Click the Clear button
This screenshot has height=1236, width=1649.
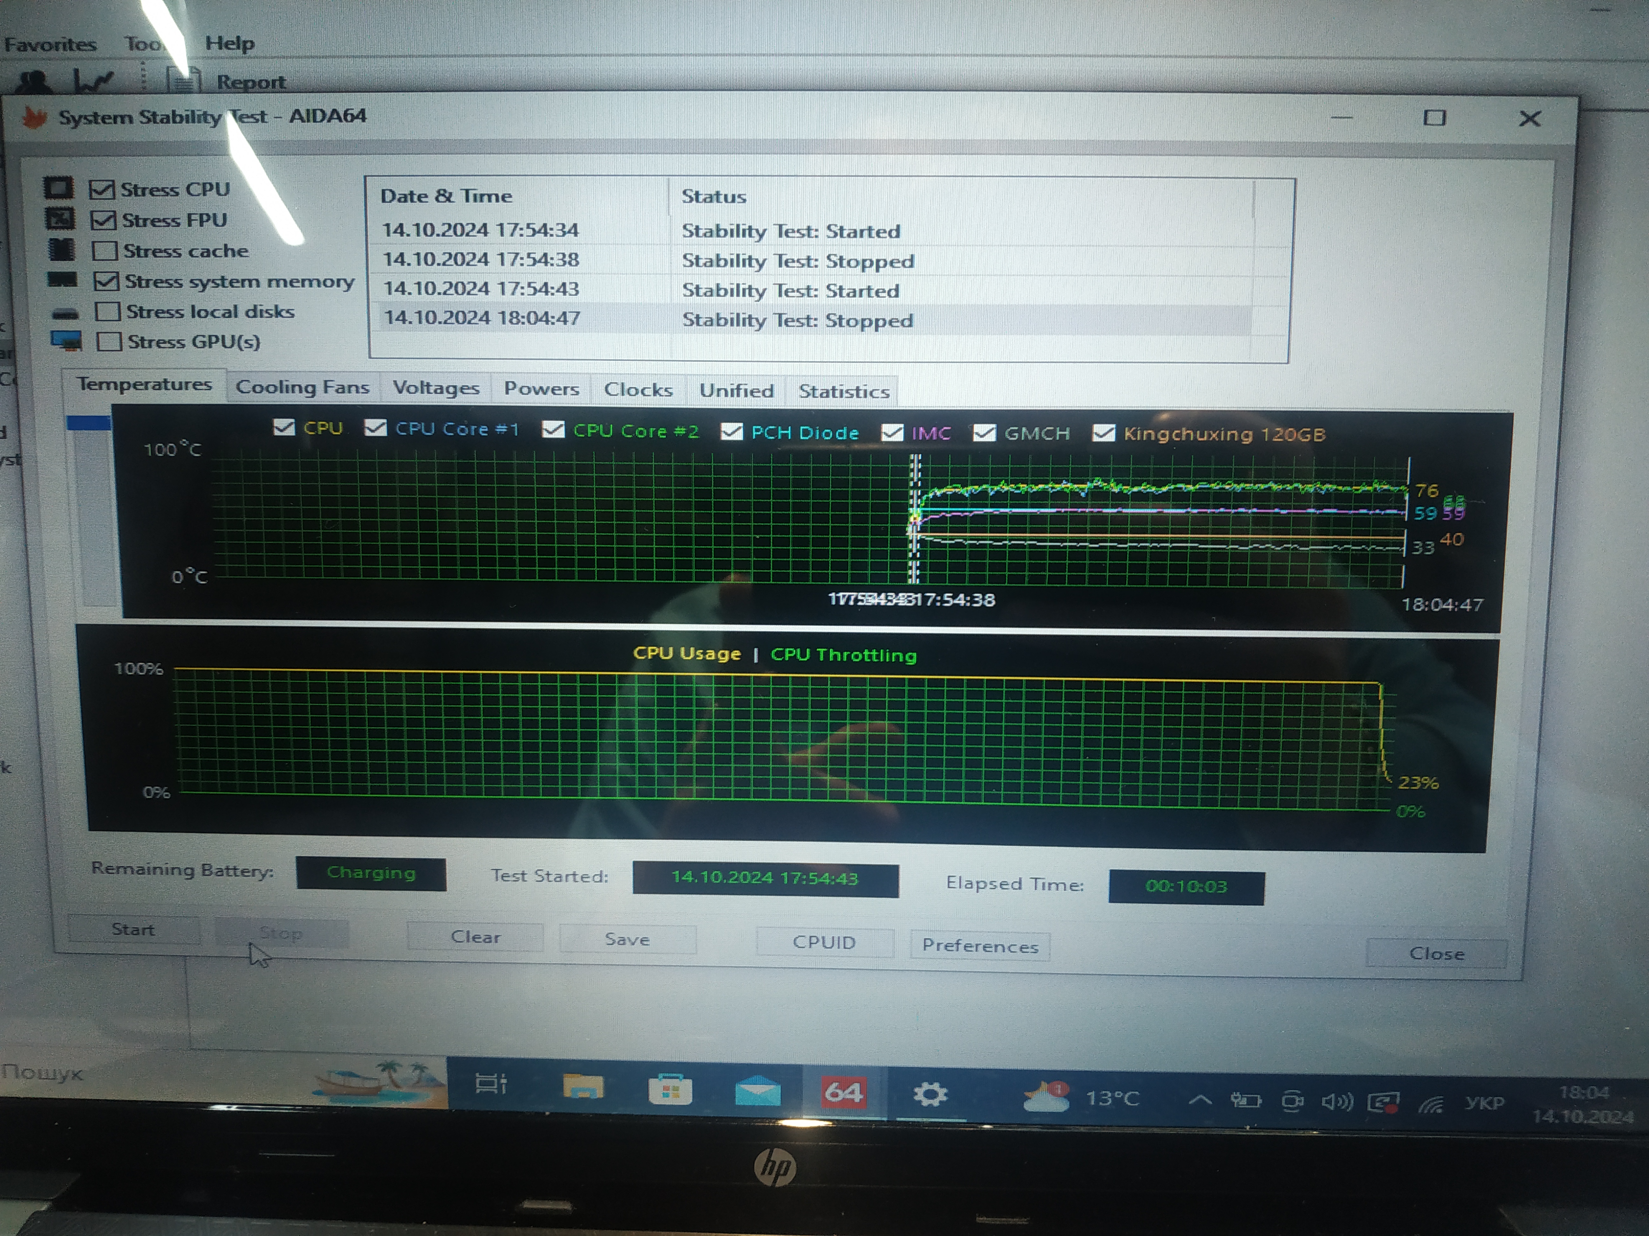click(x=475, y=936)
